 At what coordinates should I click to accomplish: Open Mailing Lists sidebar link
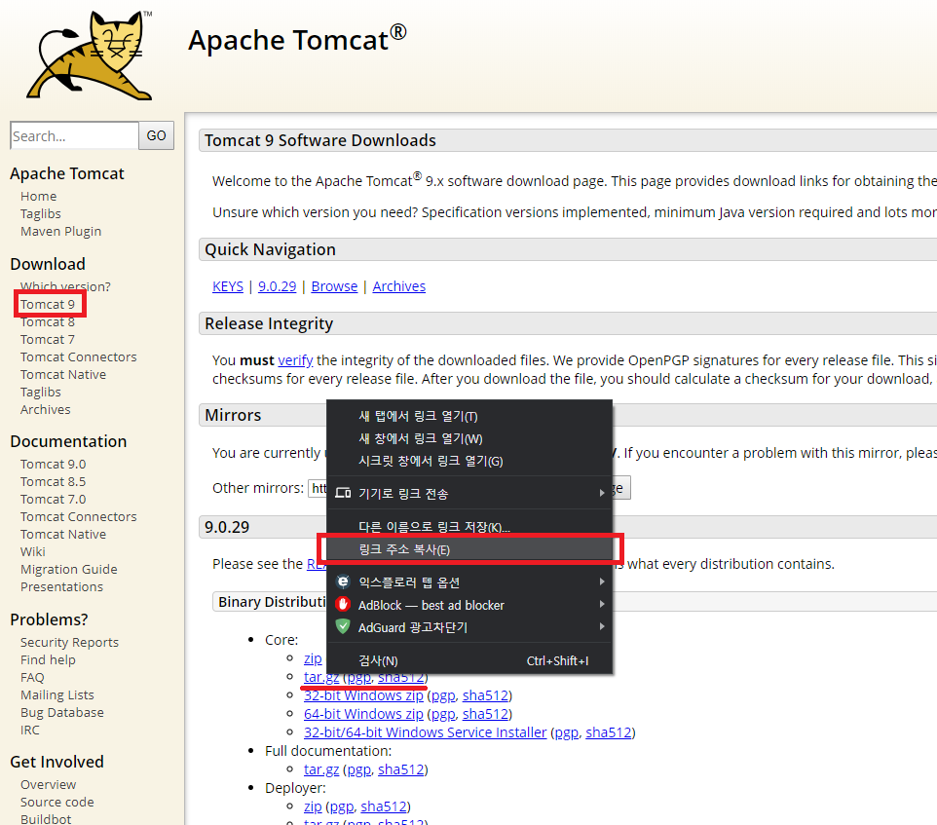tap(56, 694)
